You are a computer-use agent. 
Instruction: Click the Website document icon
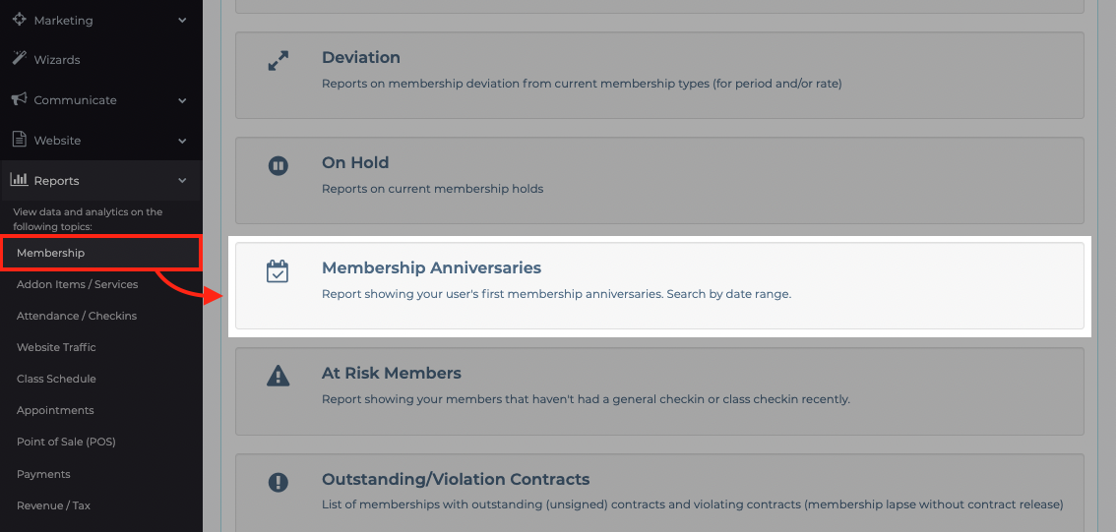20,140
